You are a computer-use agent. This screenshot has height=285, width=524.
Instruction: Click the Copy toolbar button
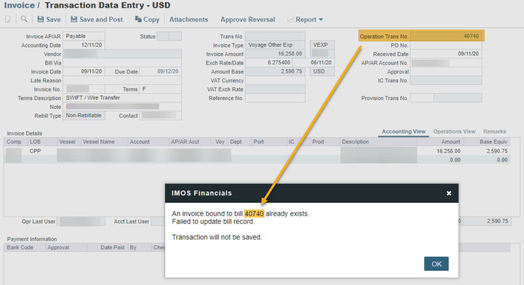click(147, 19)
